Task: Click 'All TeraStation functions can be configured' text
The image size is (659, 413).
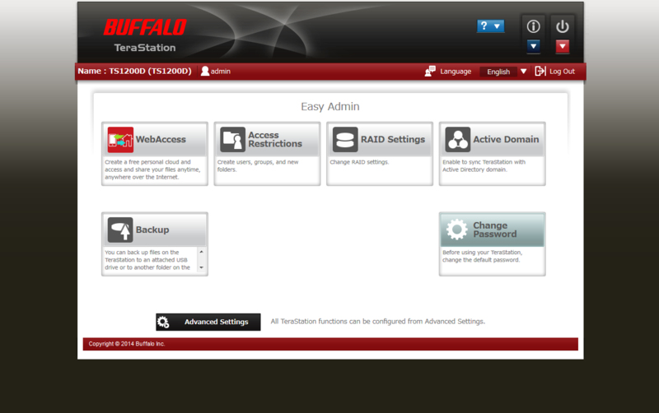Action: click(x=378, y=322)
